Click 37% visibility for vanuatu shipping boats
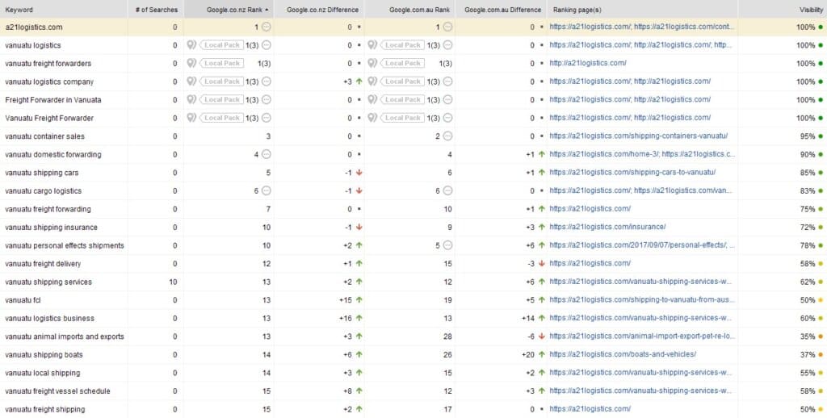827x418 pixels. (807, 355)
